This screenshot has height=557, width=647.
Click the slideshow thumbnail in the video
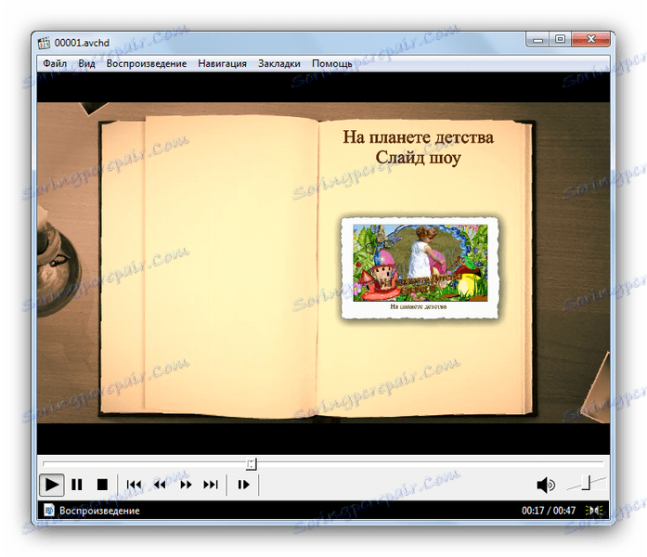click(x=420, y=268)
